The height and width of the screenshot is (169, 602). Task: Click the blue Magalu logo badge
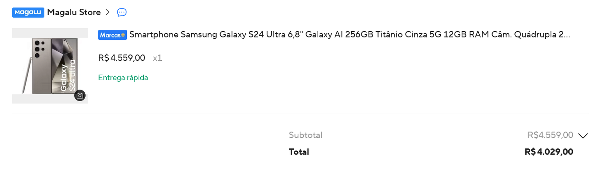click(28, 13)
